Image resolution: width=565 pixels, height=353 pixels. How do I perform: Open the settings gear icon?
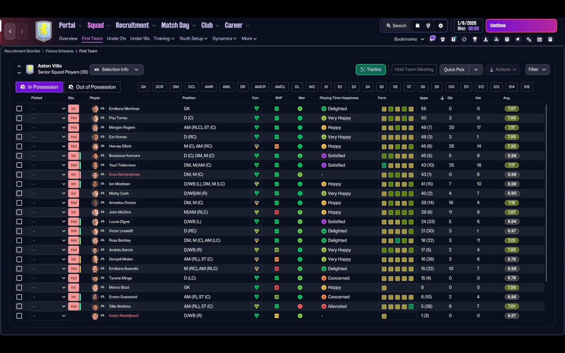tap(441, 26)
